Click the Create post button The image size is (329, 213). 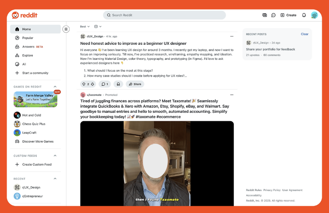288,15
